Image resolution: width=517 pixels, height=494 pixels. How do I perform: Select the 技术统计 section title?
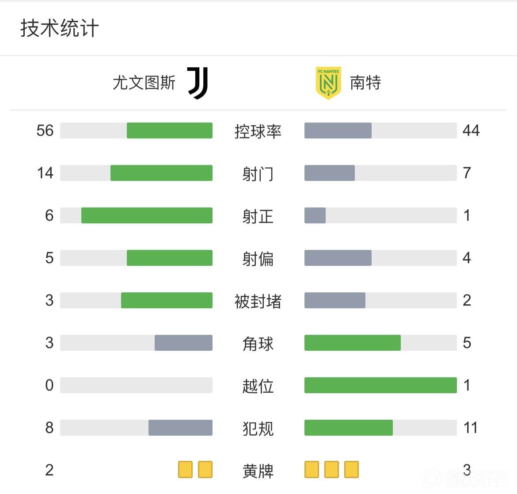[60, 28]
